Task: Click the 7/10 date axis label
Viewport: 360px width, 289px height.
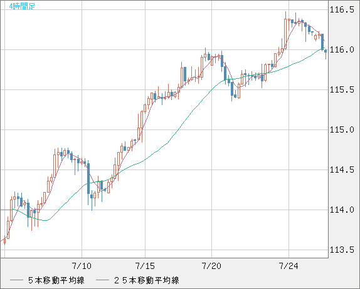Action: click(82, 266)
